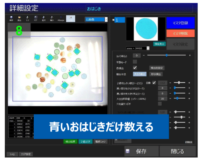Click the 保存 save button at bottom
Image resolution: width=201 pixels, height=160 pixels.
[142, 151]
